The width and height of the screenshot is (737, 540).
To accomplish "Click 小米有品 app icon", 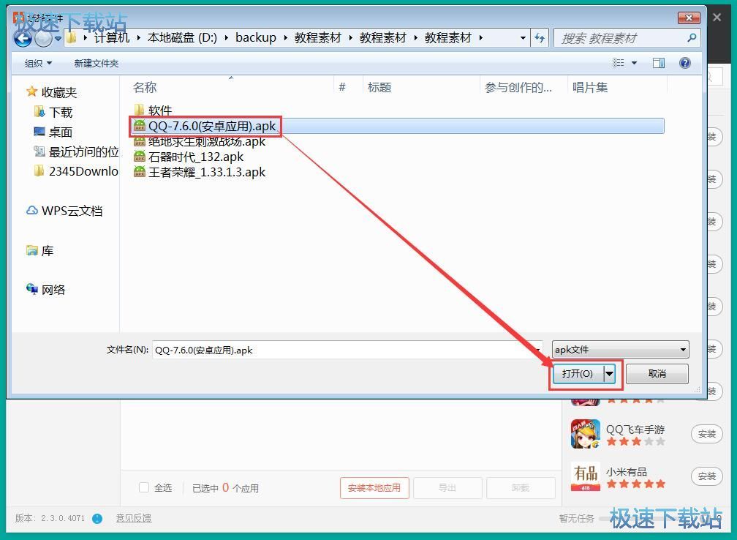I will 586,476.
